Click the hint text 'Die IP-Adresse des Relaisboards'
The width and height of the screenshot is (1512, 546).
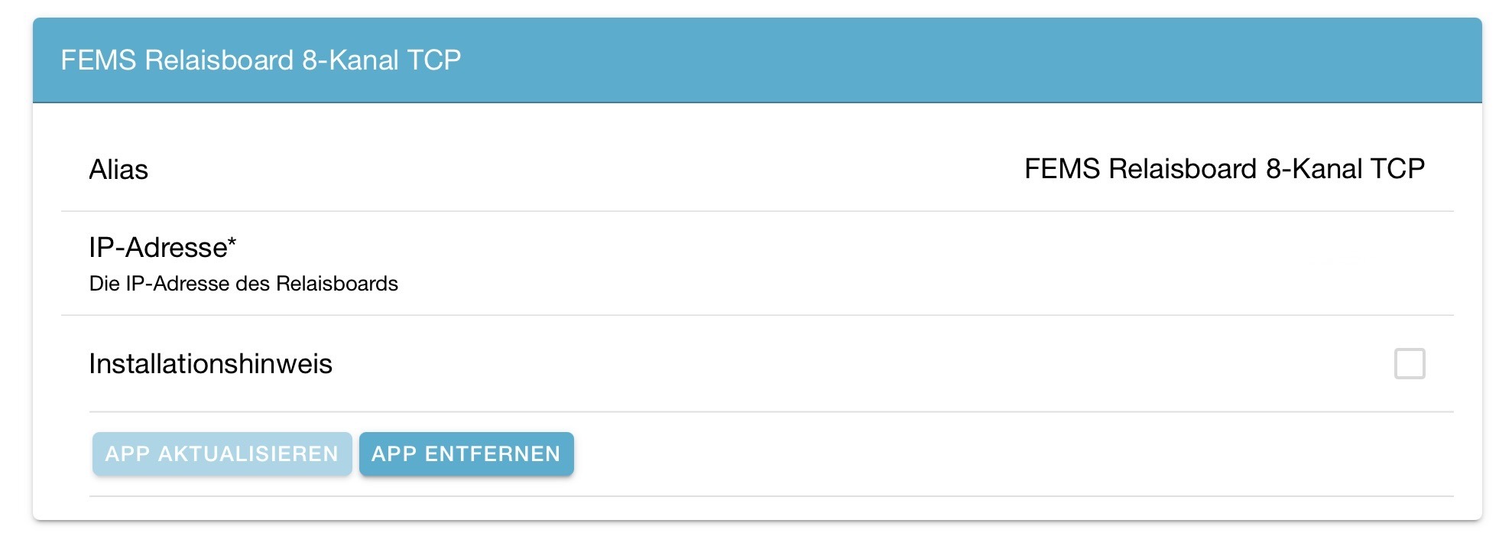pyautogui.click(x=243, y=284)
